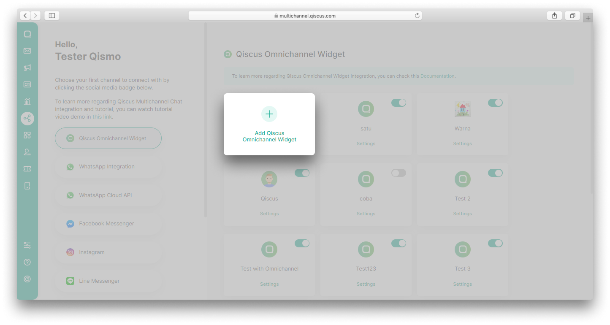Screen dimensions: 610x325
Task: Open Settings for Test with Omnichannel
Action: pyautogui.click(x=269, y=284)
